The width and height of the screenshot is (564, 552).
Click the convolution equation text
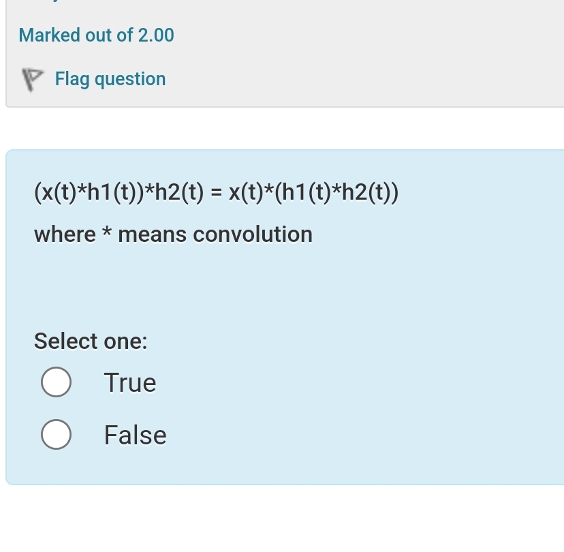(x=216, y=191)
